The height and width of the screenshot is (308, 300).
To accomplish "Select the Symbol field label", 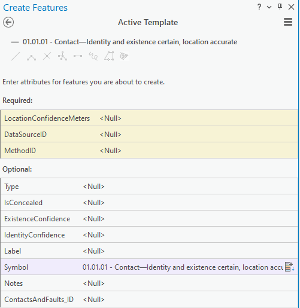I will click(16, 267).
